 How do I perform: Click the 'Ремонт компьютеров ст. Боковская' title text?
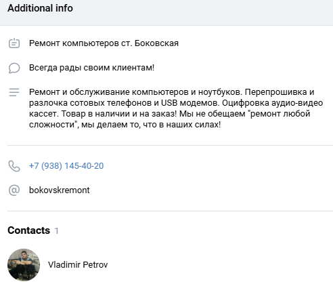[x=104, y=43]
